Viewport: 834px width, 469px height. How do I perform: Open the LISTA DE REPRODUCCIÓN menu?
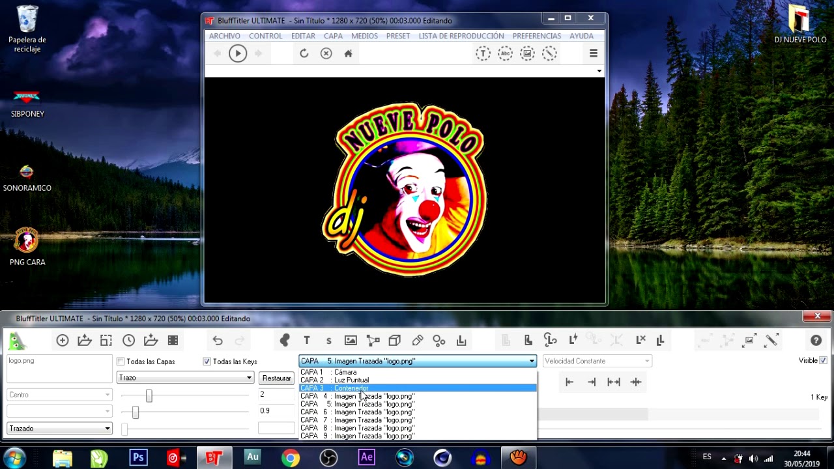pyautogui.click(x=461, y=36)
